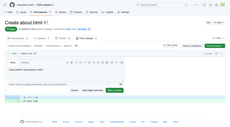The image size is (230, 127).
Task: Open the user avatar menu
Action: point(223,5)
